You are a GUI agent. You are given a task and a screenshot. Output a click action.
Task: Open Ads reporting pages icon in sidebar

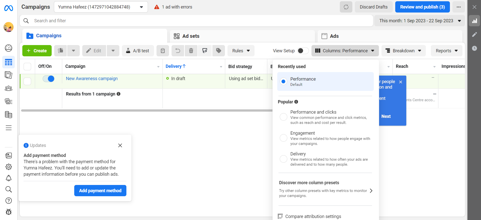coord(9,75)
